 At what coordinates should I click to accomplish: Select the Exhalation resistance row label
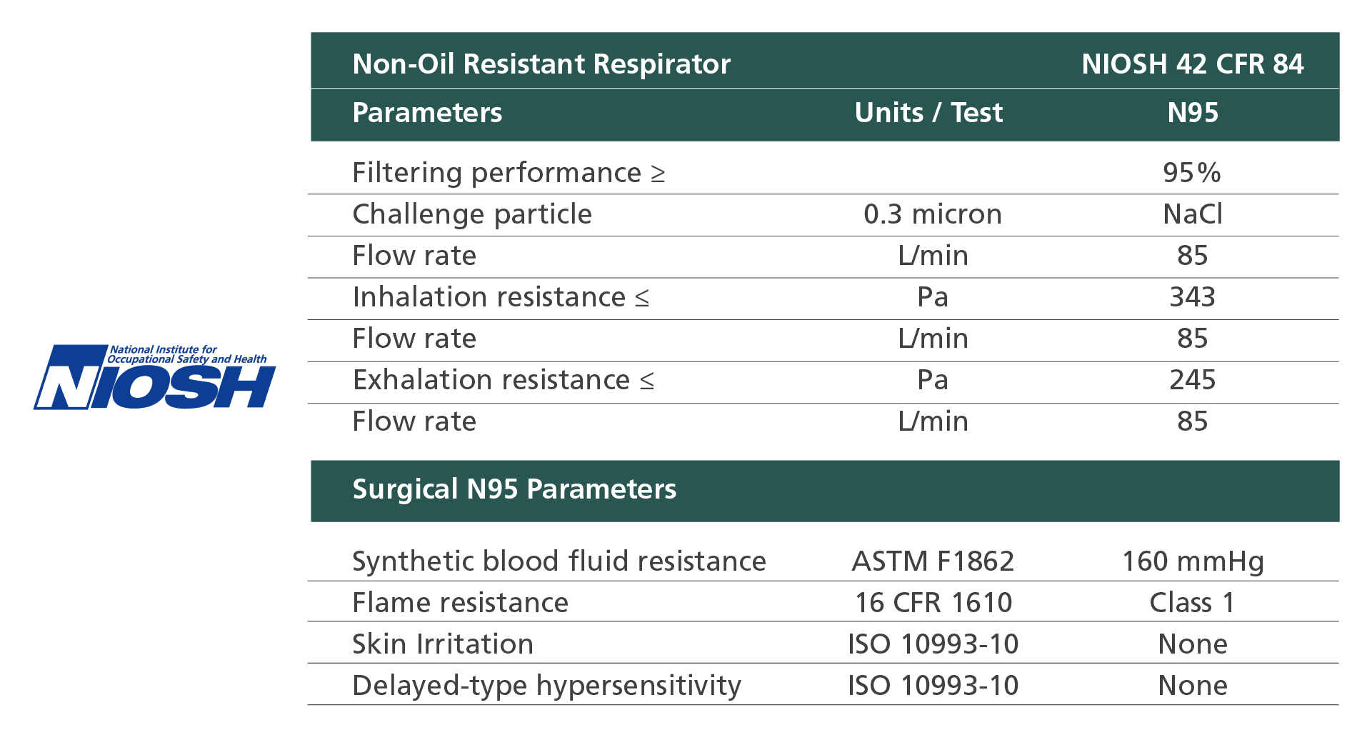point(503,380)
